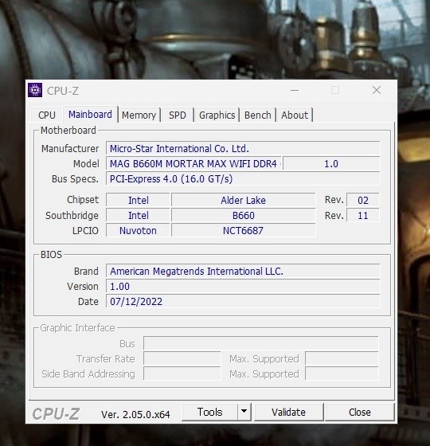Screen dimensions: 430x446
Task: Click the maximize button in title bar
Action: 335,90
